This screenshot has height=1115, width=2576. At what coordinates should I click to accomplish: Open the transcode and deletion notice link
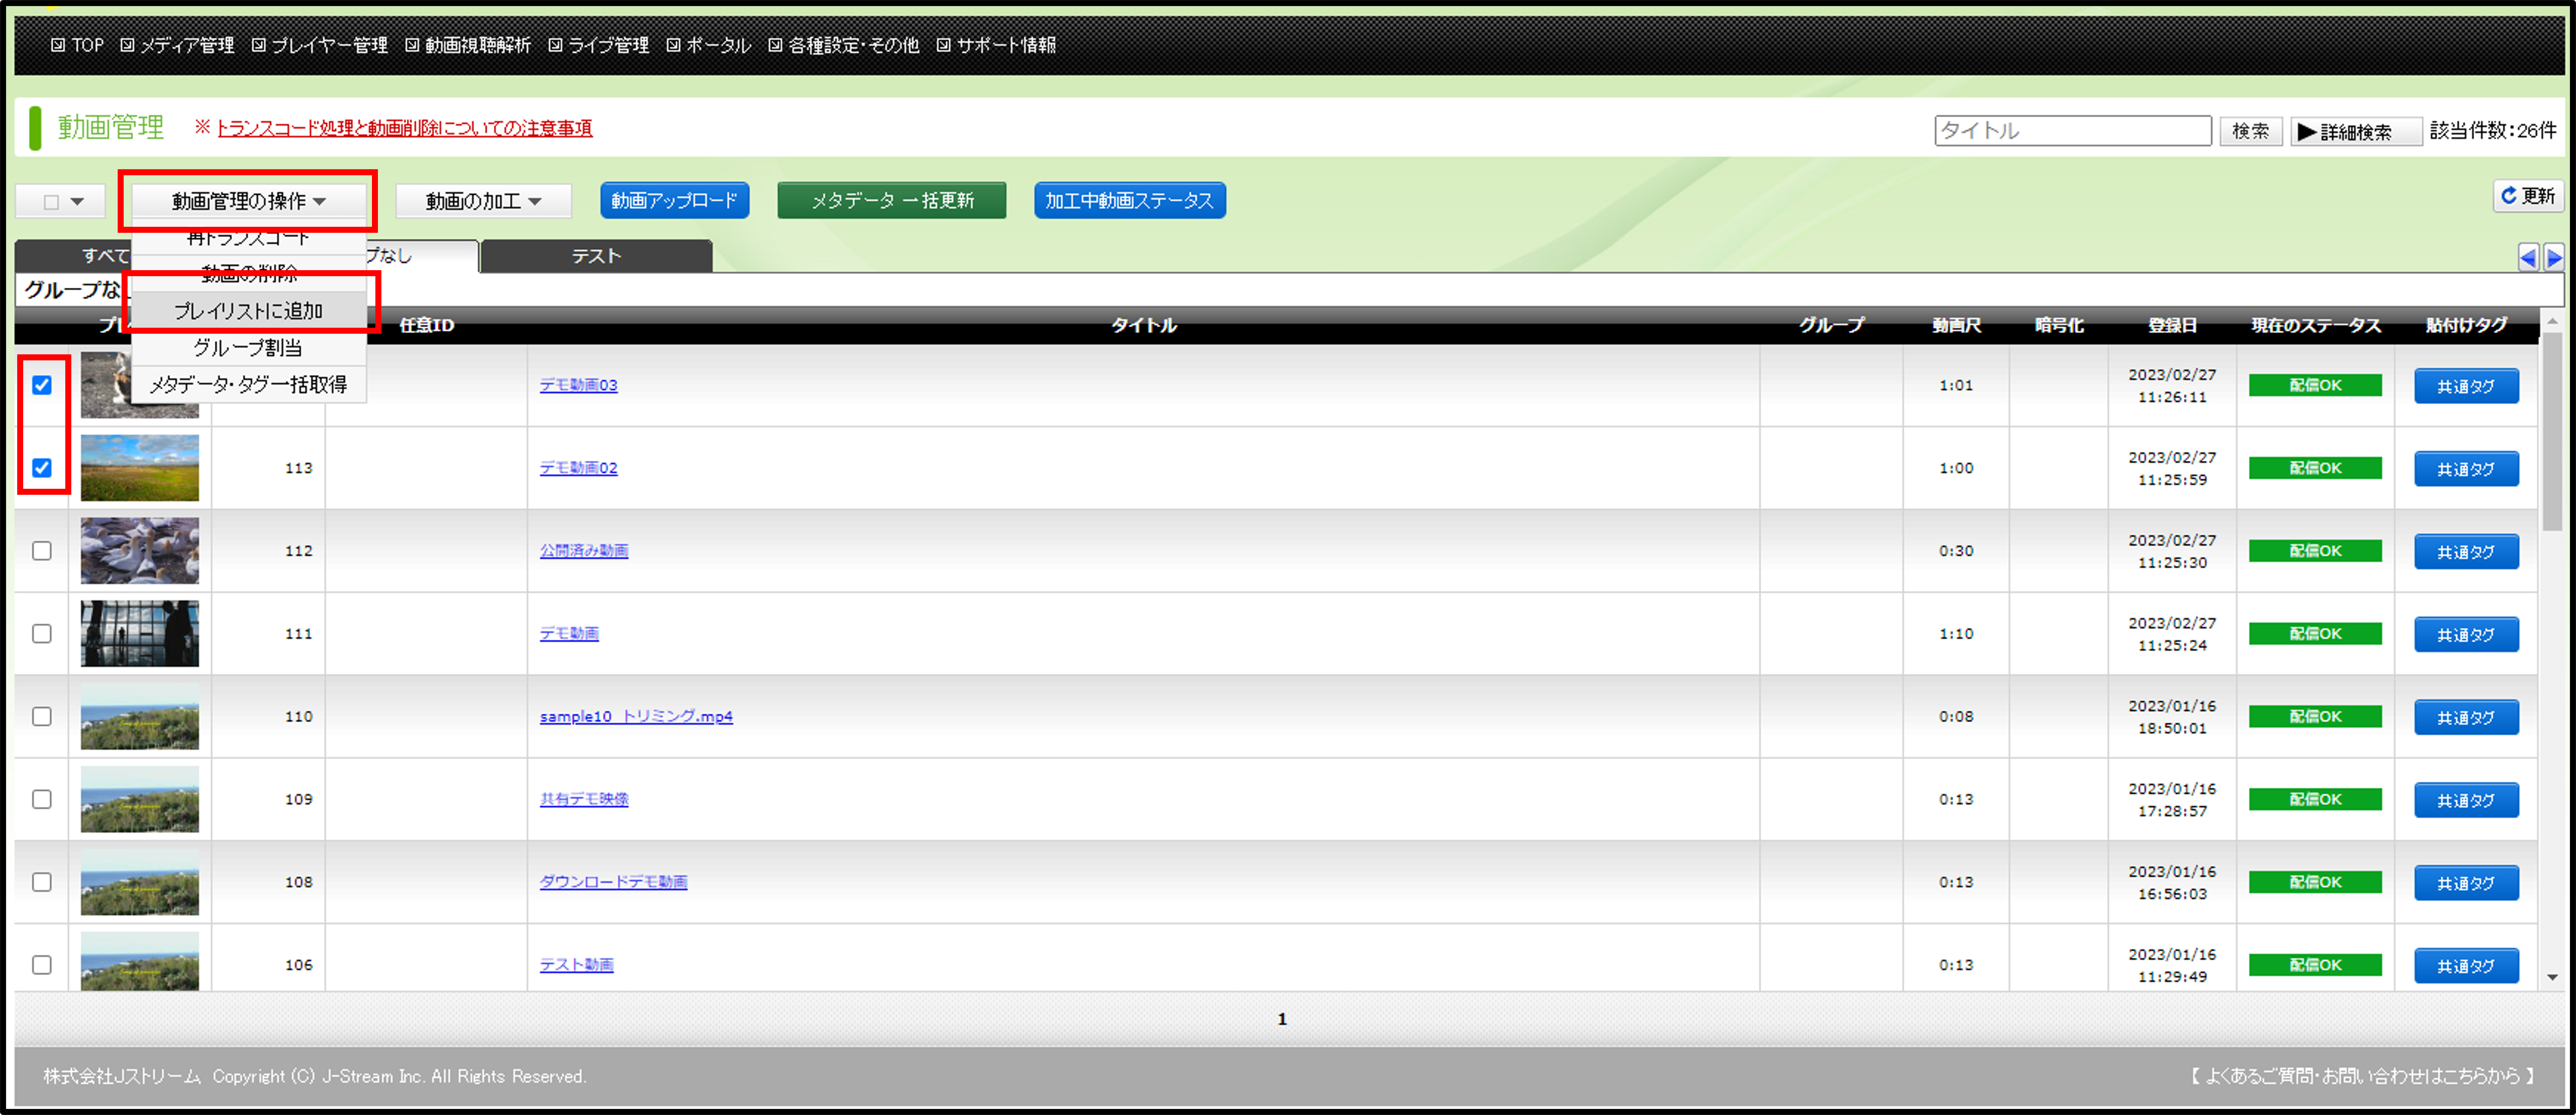[404, 128]
